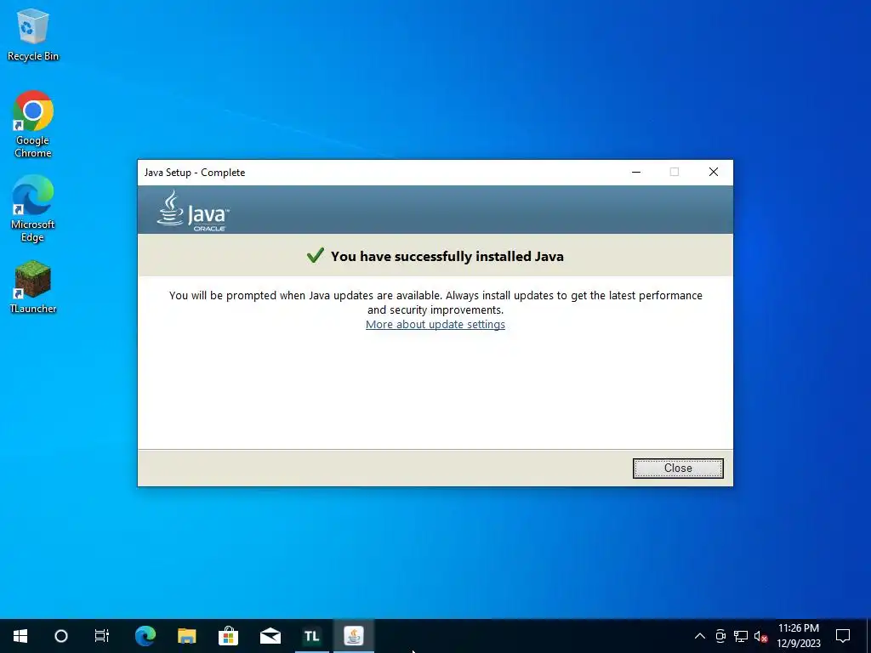Image resolution: width=871 pixels, height=653 pixels.
Task: Open the Windows Start menu
Action: pos(20,636)
